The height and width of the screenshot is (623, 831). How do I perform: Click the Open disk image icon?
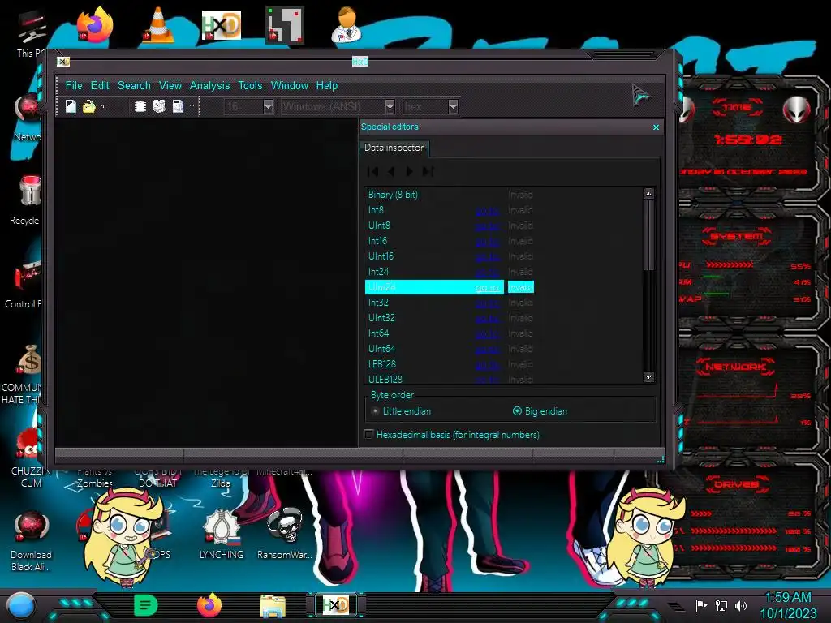pos(178,106)
